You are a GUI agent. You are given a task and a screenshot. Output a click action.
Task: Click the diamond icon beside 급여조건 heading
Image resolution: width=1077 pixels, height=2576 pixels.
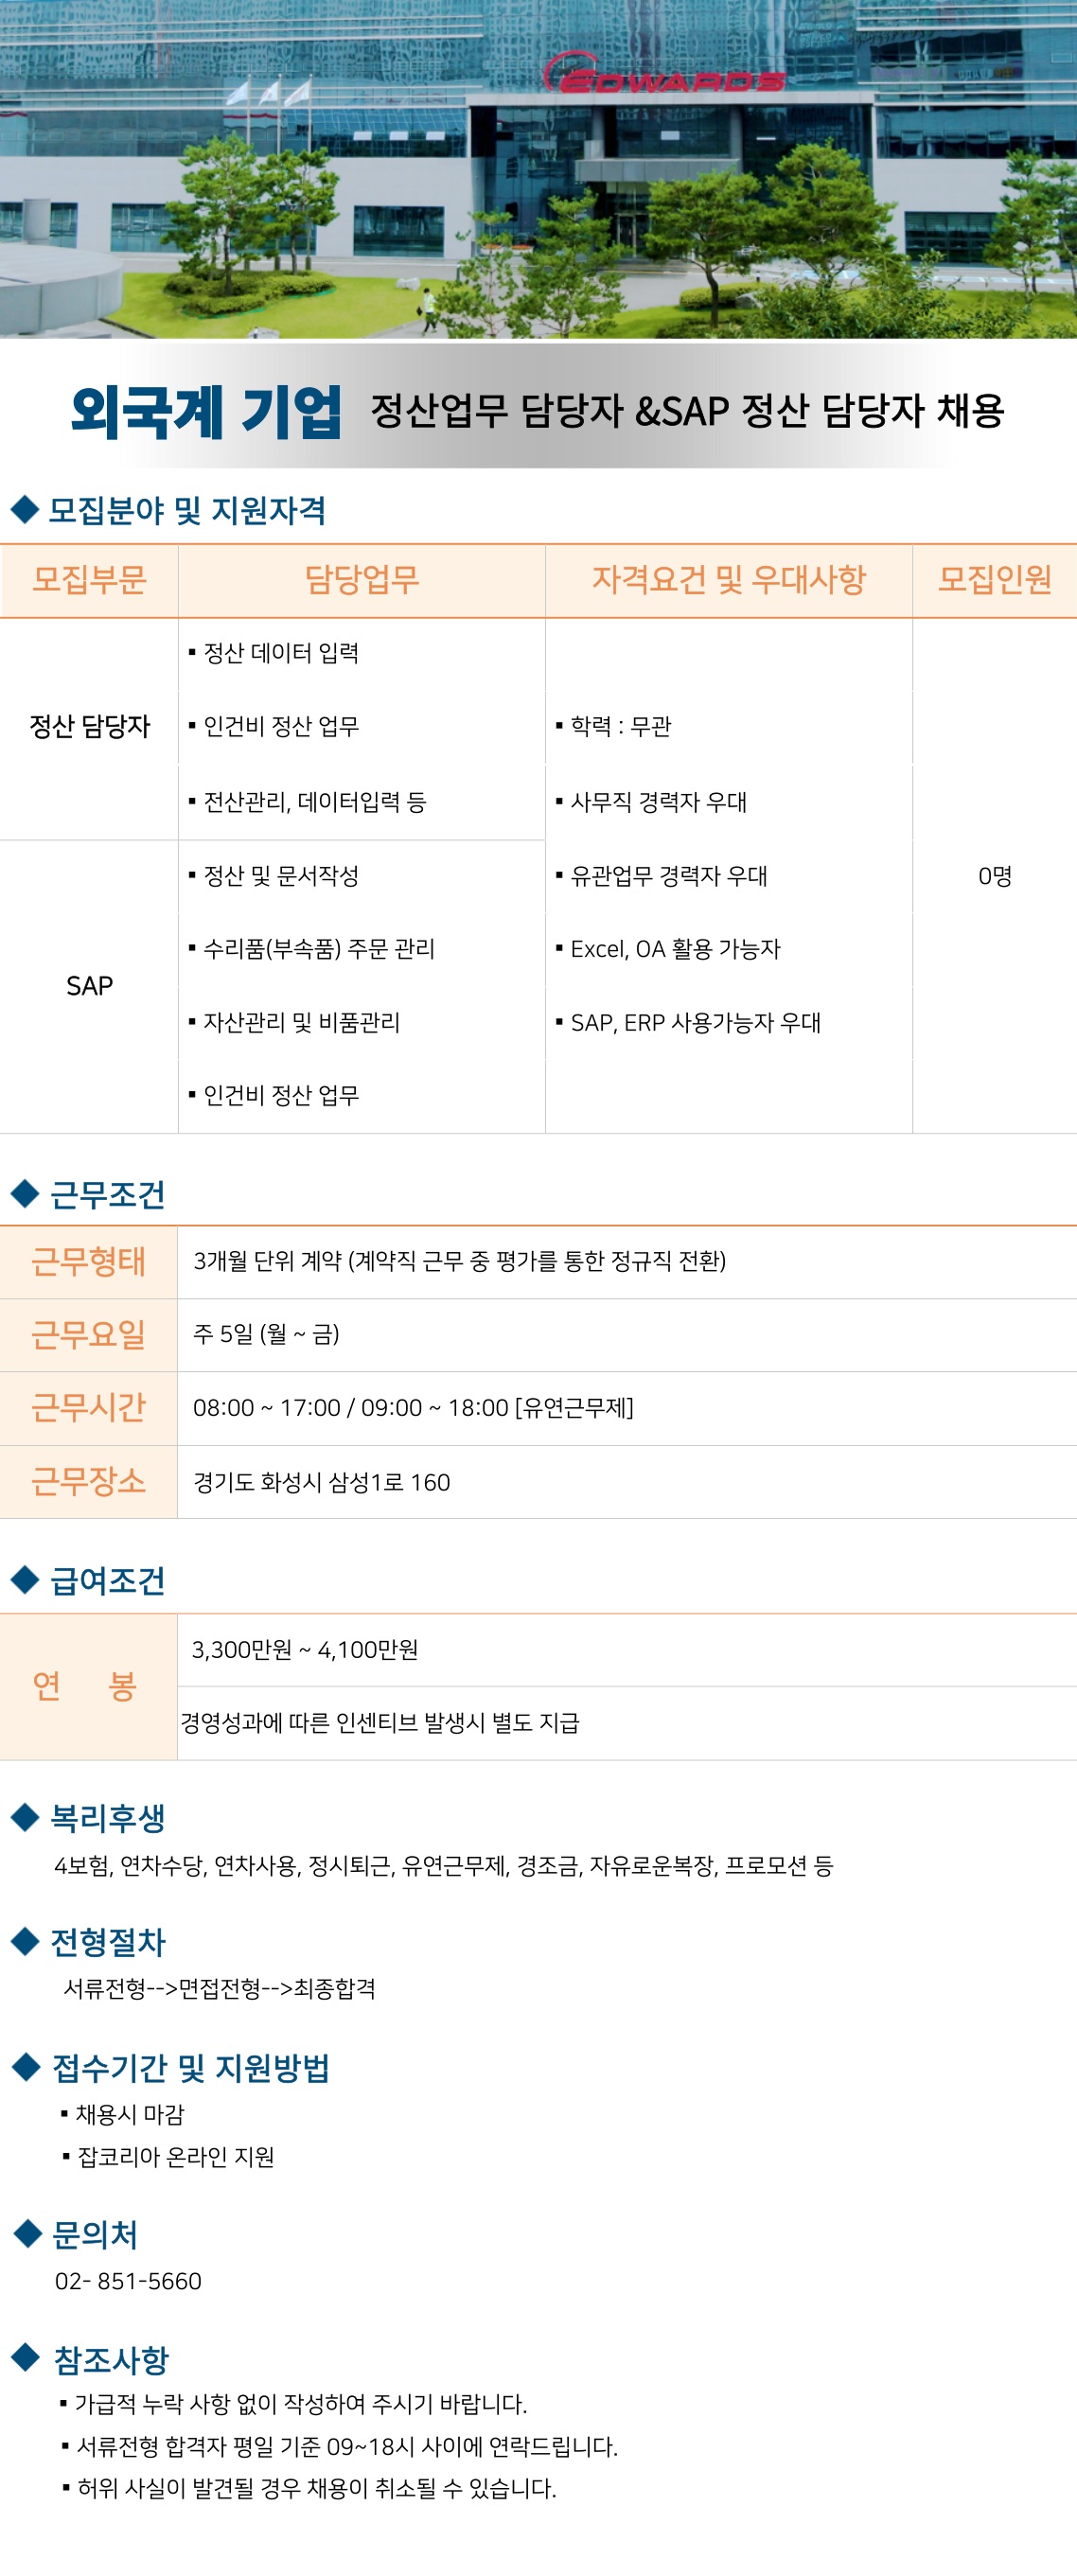(24, 1579)
